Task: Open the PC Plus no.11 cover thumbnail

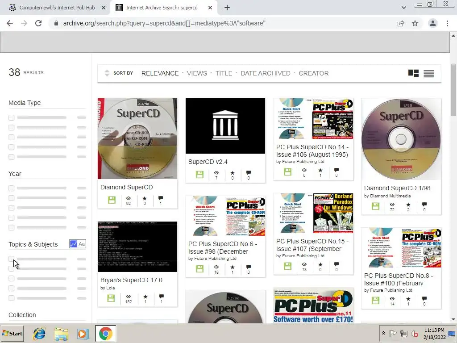Action: tap(314, 305)
